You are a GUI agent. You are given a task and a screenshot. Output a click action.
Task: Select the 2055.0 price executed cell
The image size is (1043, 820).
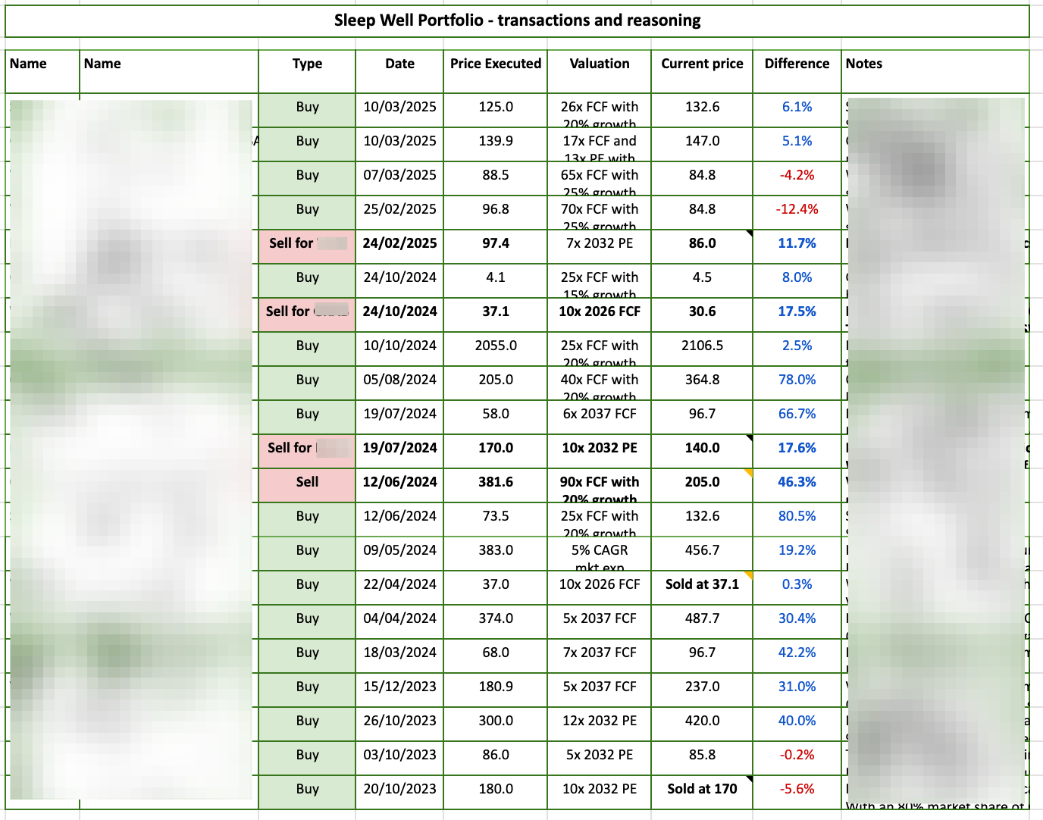[496, 349]
